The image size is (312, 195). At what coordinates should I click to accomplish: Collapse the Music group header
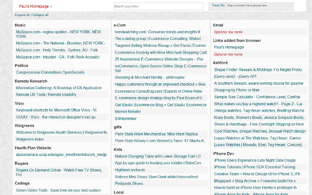pos(20,25)
